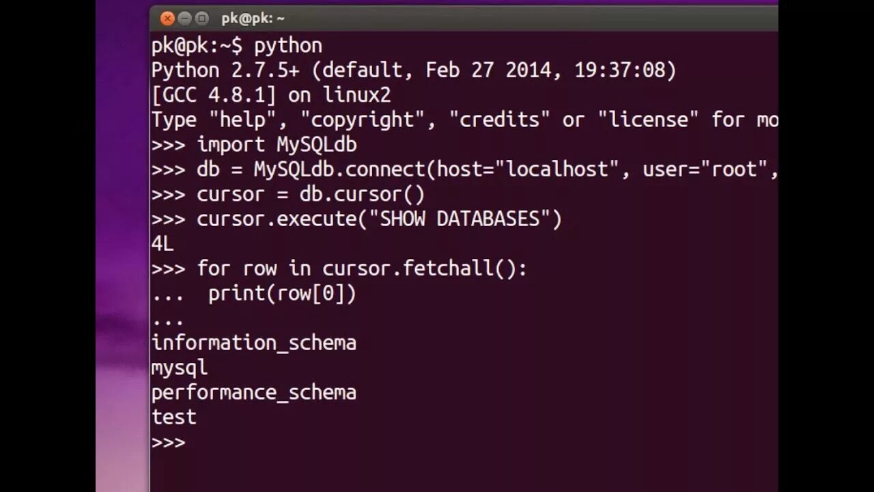874x492 pixels.
Task: Click the Python 2.7.5+ version line
Action: tap(414, 70)
